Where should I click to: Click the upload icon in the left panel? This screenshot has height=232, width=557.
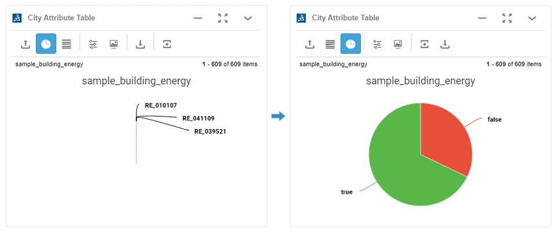[x=26, y=44]
